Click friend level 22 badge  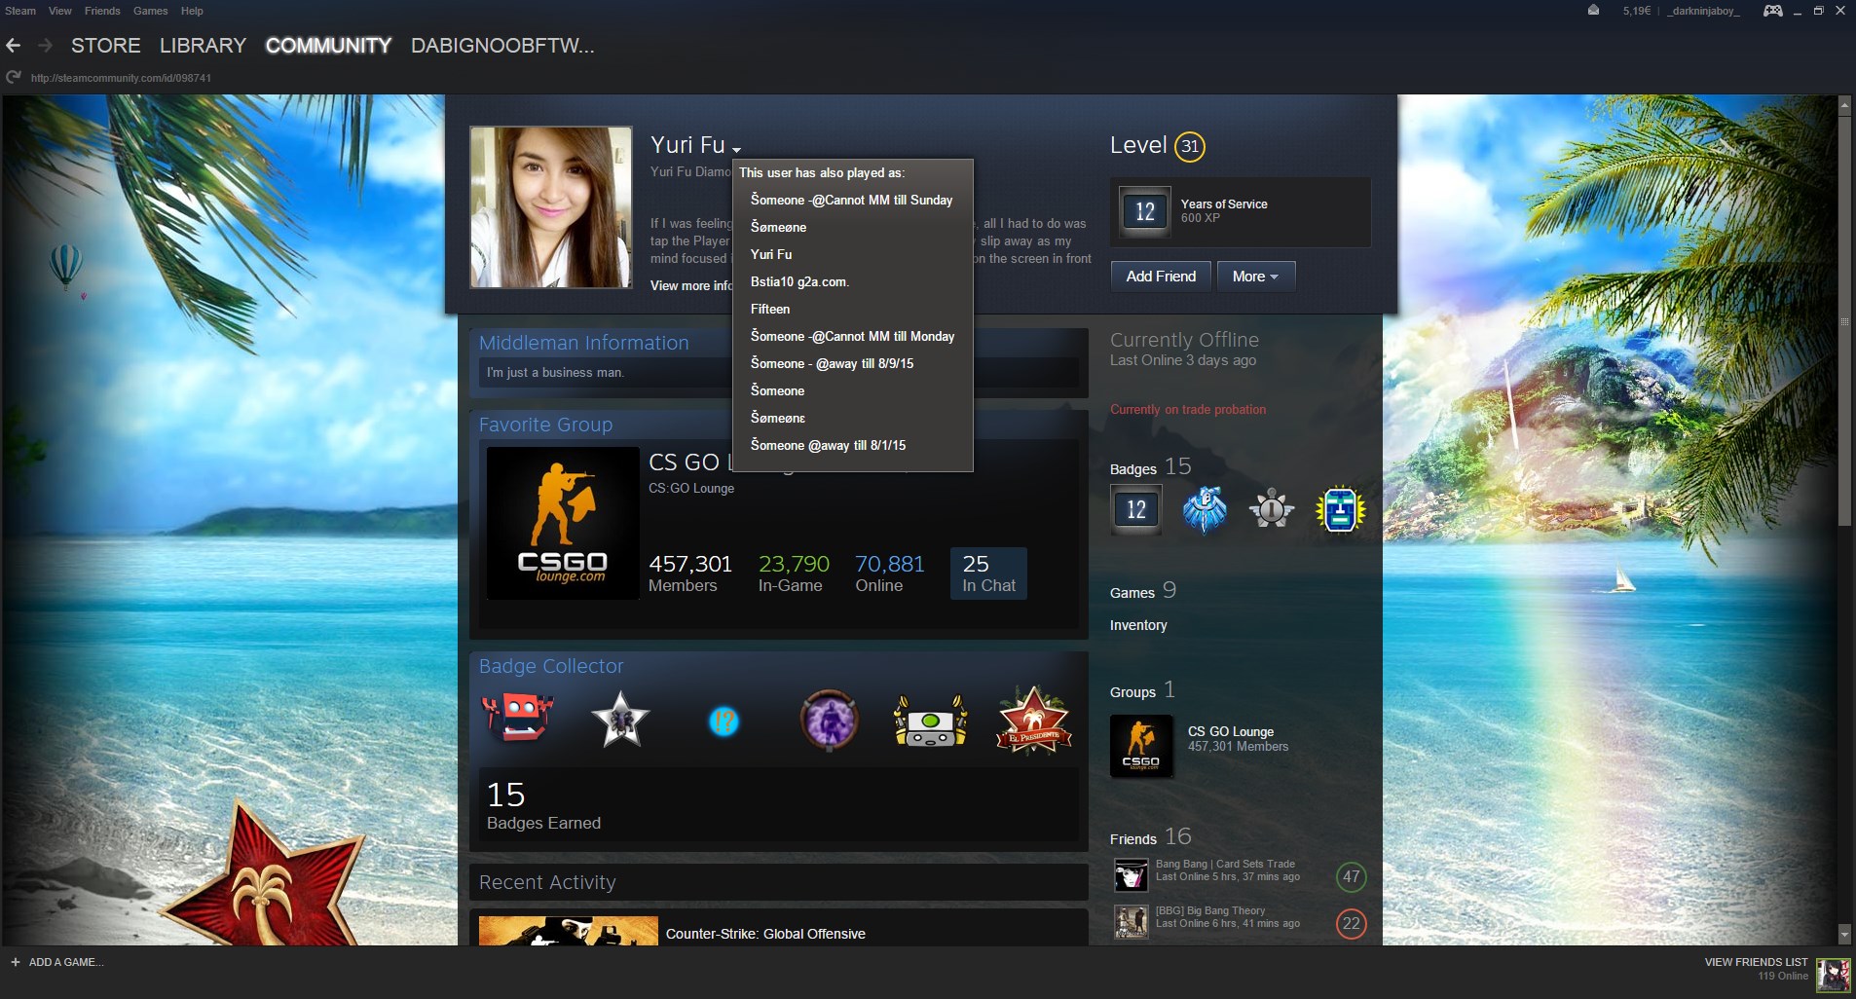point(1351,923)
